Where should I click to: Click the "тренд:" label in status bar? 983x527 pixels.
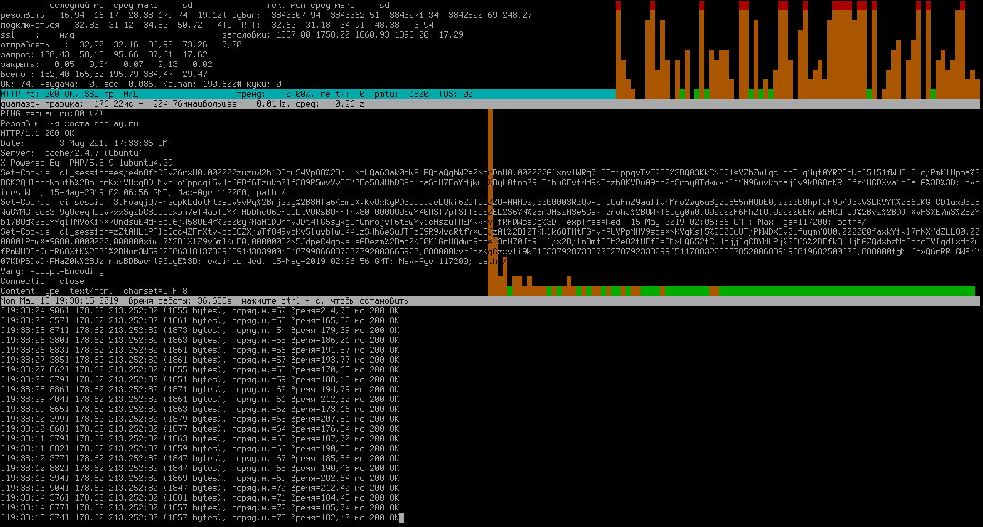(252, 94)
